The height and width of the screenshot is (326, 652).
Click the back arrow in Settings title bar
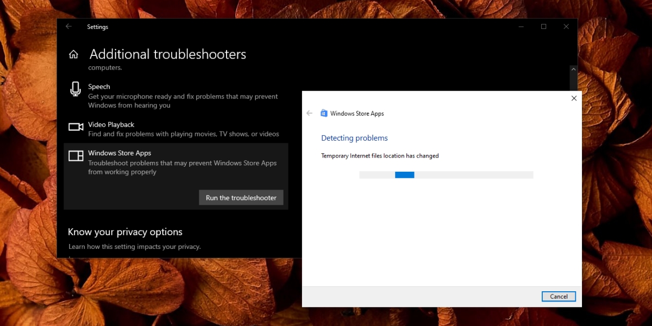(68, 27)
